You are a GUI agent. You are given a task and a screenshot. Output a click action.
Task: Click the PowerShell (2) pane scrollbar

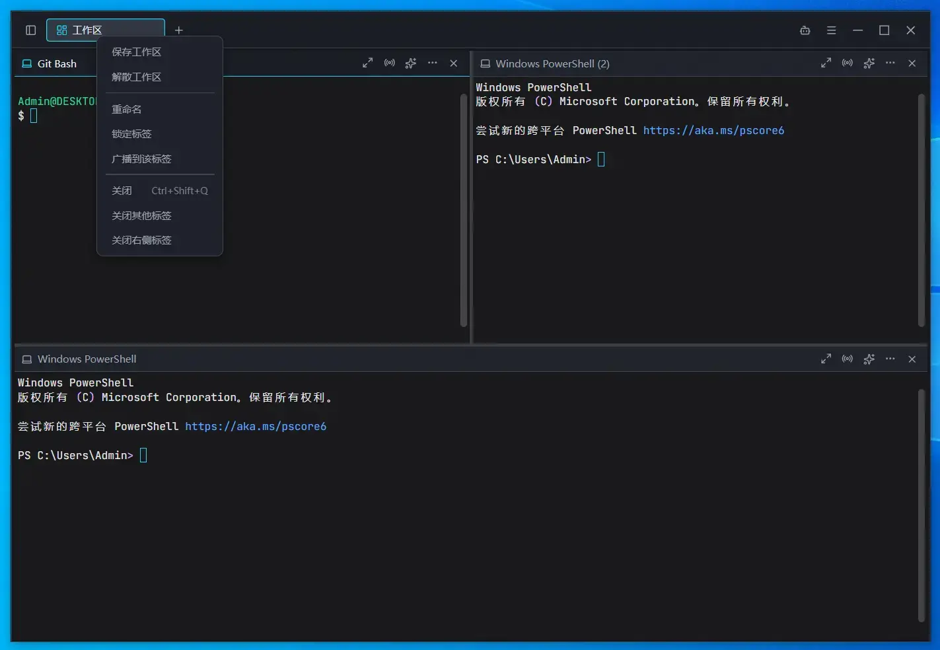(x=922, y=210)
